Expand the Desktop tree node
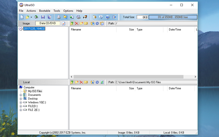Screen dimensions: 219x137 tap(21, 99)
